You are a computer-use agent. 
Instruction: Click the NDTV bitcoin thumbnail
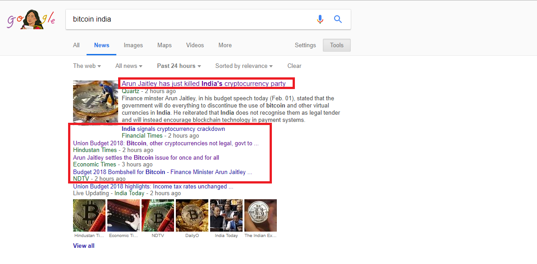[x=157, y=215]
